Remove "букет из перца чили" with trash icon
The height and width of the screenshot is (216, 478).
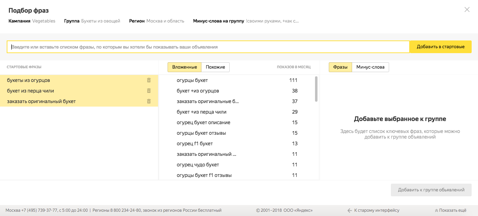click(149, 91)
